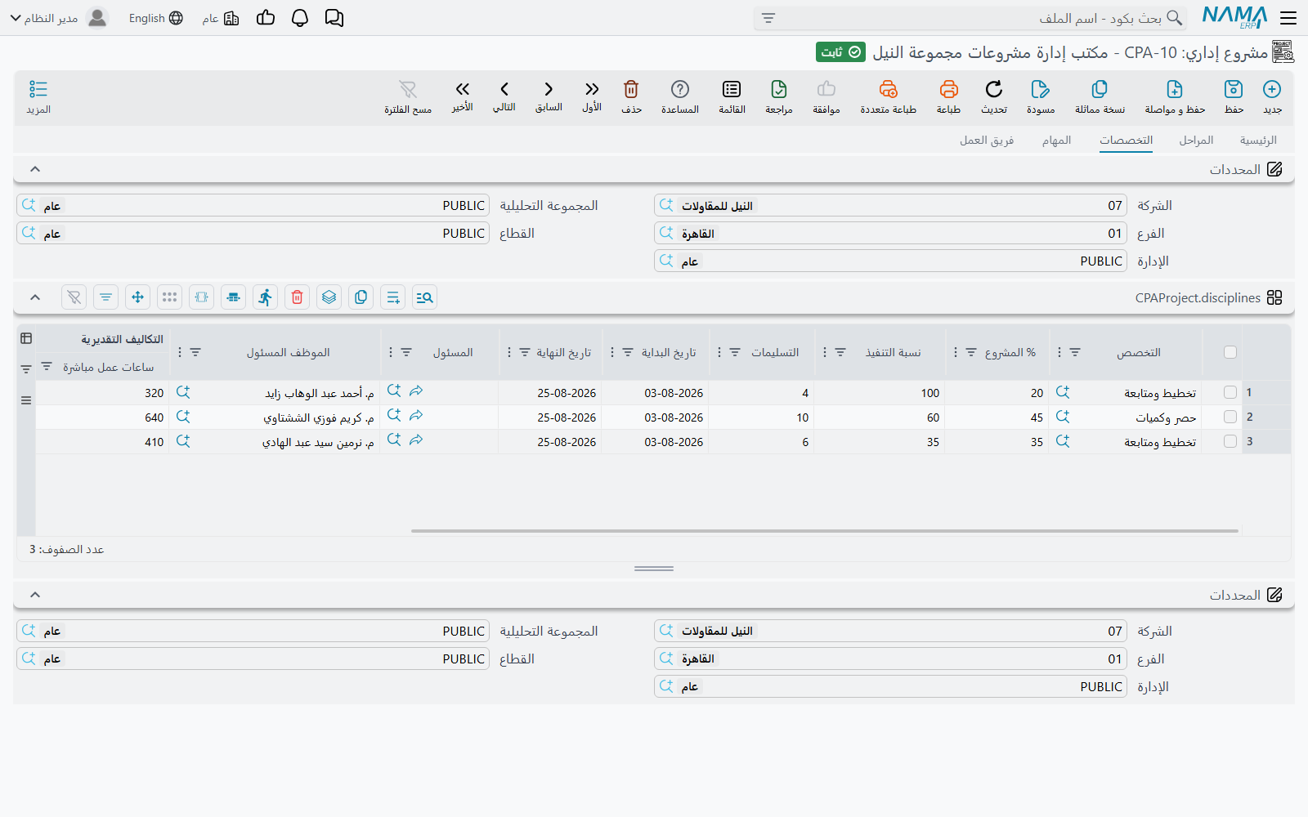Open lookup for الشركة field in upper section

pos(666,205)
